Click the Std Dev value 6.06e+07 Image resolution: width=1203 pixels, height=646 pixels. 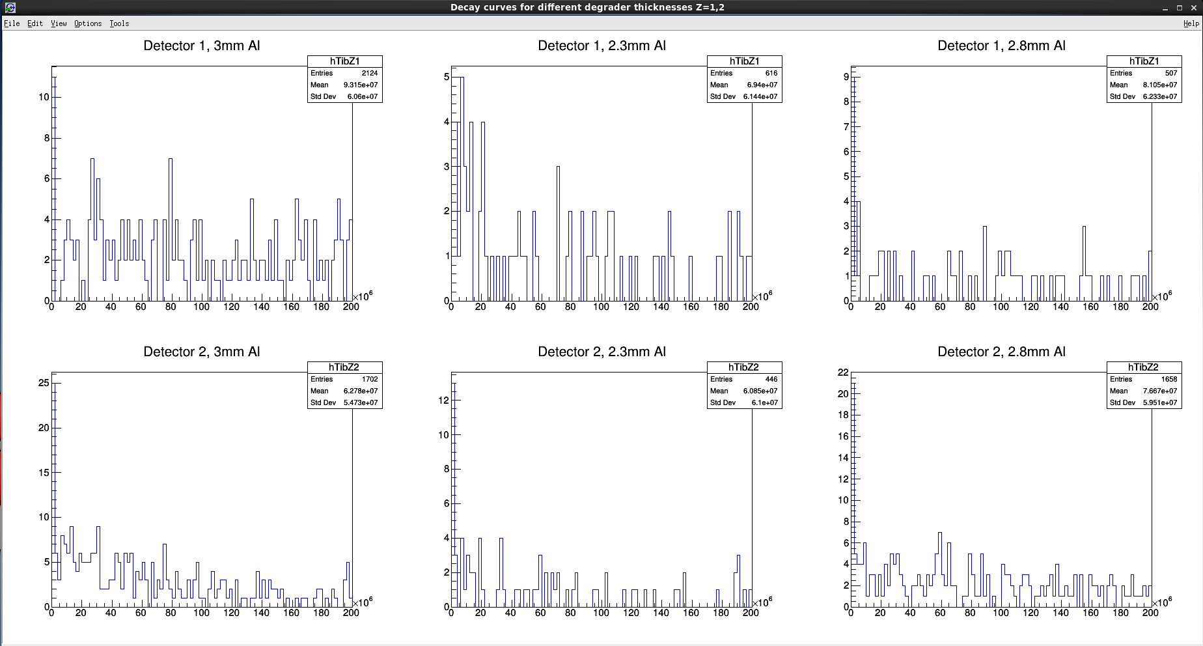pyautogui.click(x=363, y=96)
